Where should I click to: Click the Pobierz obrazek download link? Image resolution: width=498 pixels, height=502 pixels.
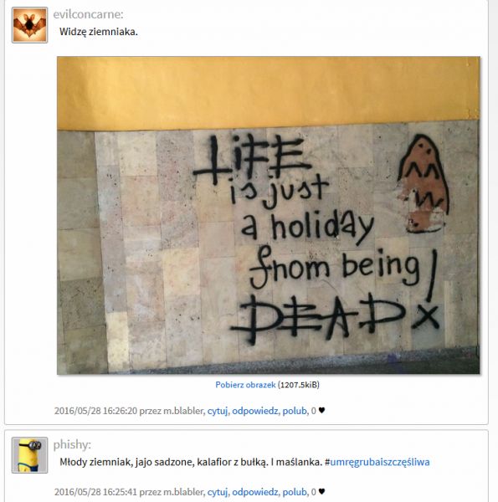tap(245, 385)
